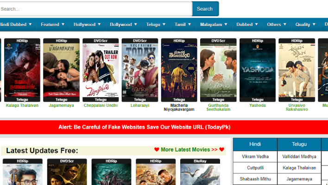Open first HDRip poster in Latest Updates
This screenshot has width=328, height=185.
point(23,172)
